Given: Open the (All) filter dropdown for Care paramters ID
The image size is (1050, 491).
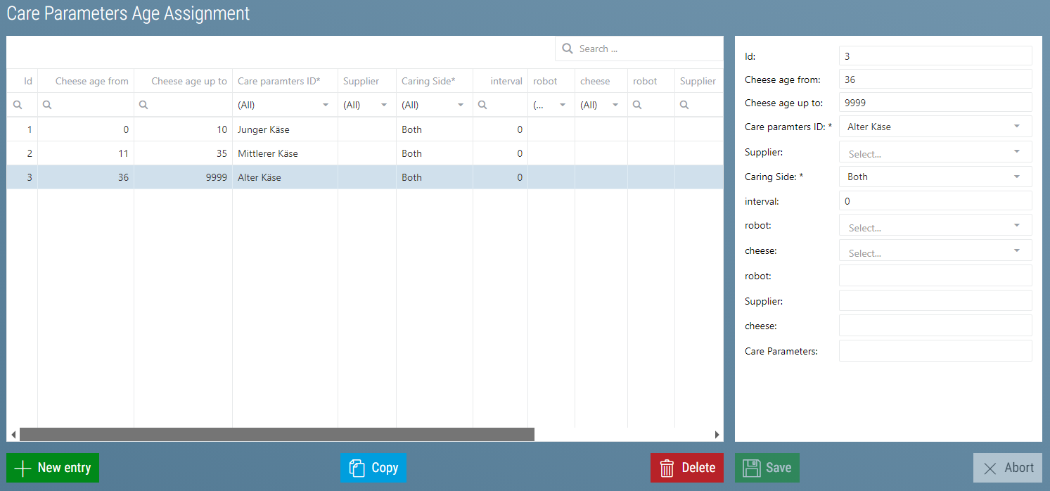Looking at the screenshot, I should coord(325,103).
